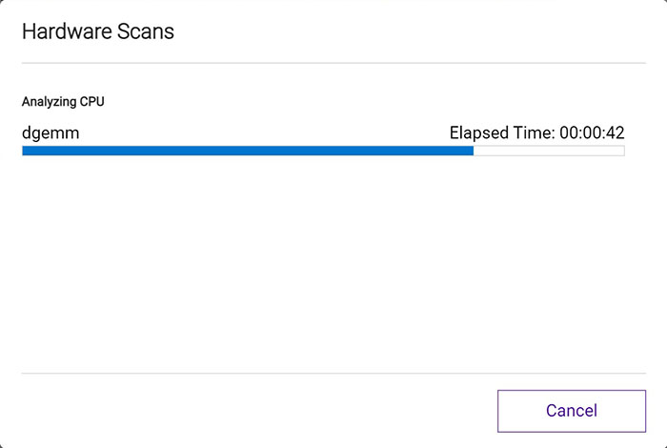This screenshot has width=667, height=448.
Task: Select the Hardware Scans dialog title
Action: click(x=97, y=31)
